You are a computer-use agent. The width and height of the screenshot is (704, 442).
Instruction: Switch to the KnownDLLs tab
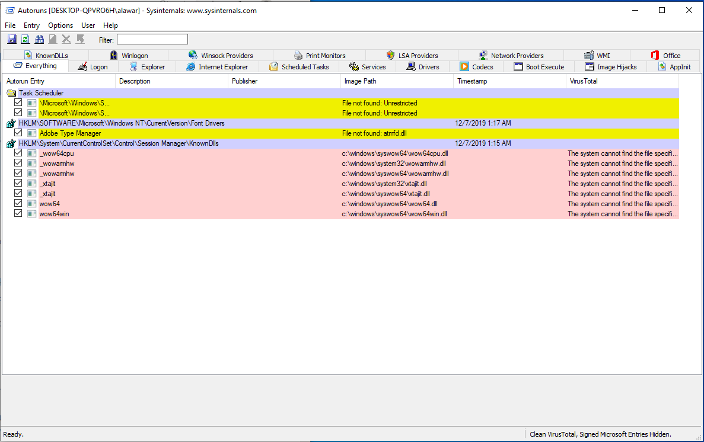point(46,55)
